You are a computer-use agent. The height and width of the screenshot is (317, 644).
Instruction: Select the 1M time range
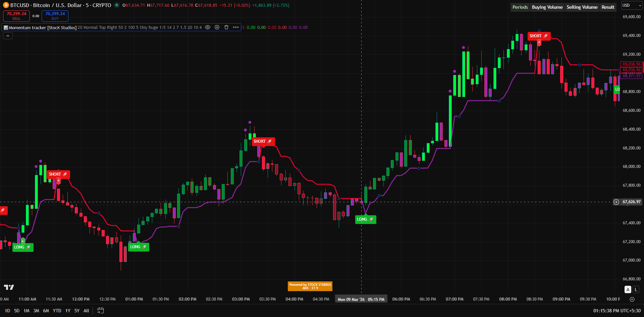tap(26, 311)
